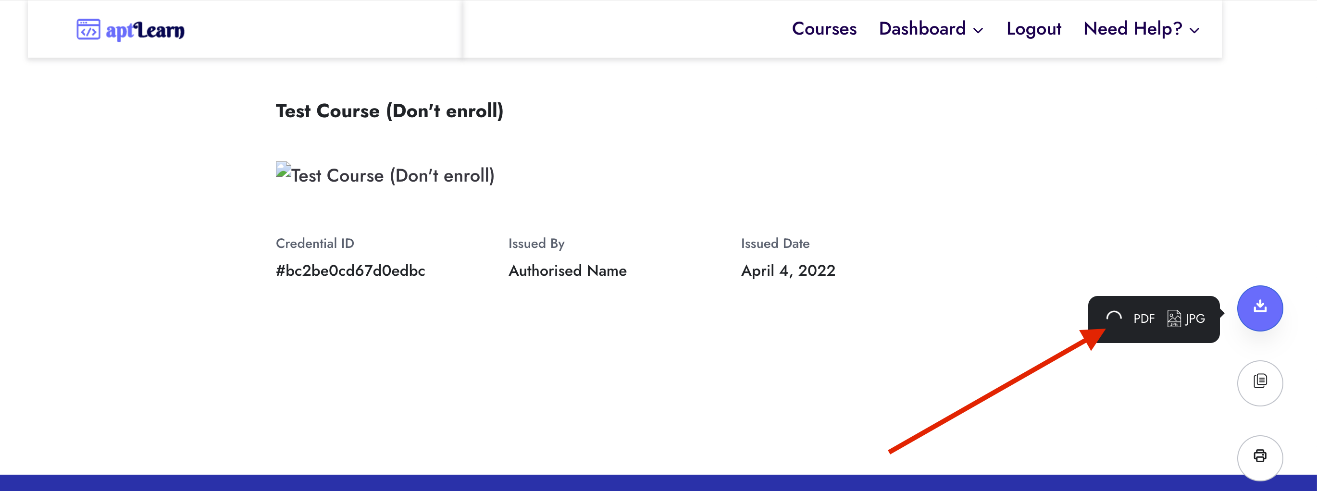Click the "Issued By" label
Screen dimensions: 1317x491
pos(536,244)
